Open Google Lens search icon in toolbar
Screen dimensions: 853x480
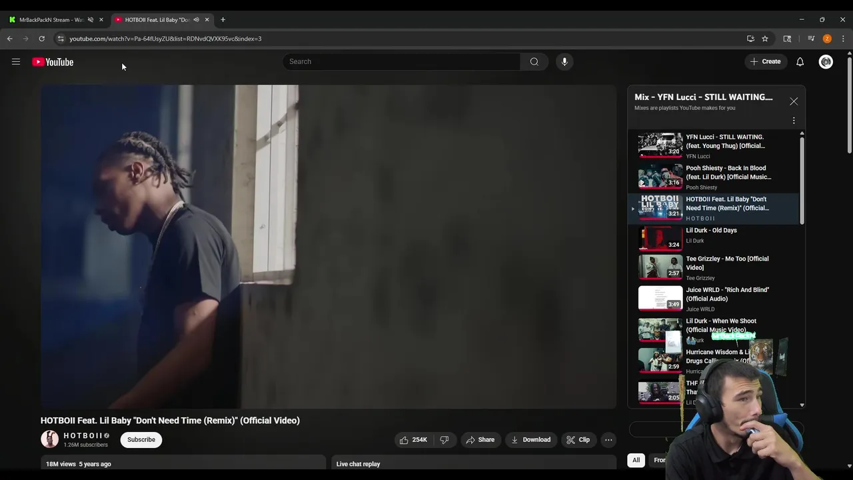coord(787,39)
